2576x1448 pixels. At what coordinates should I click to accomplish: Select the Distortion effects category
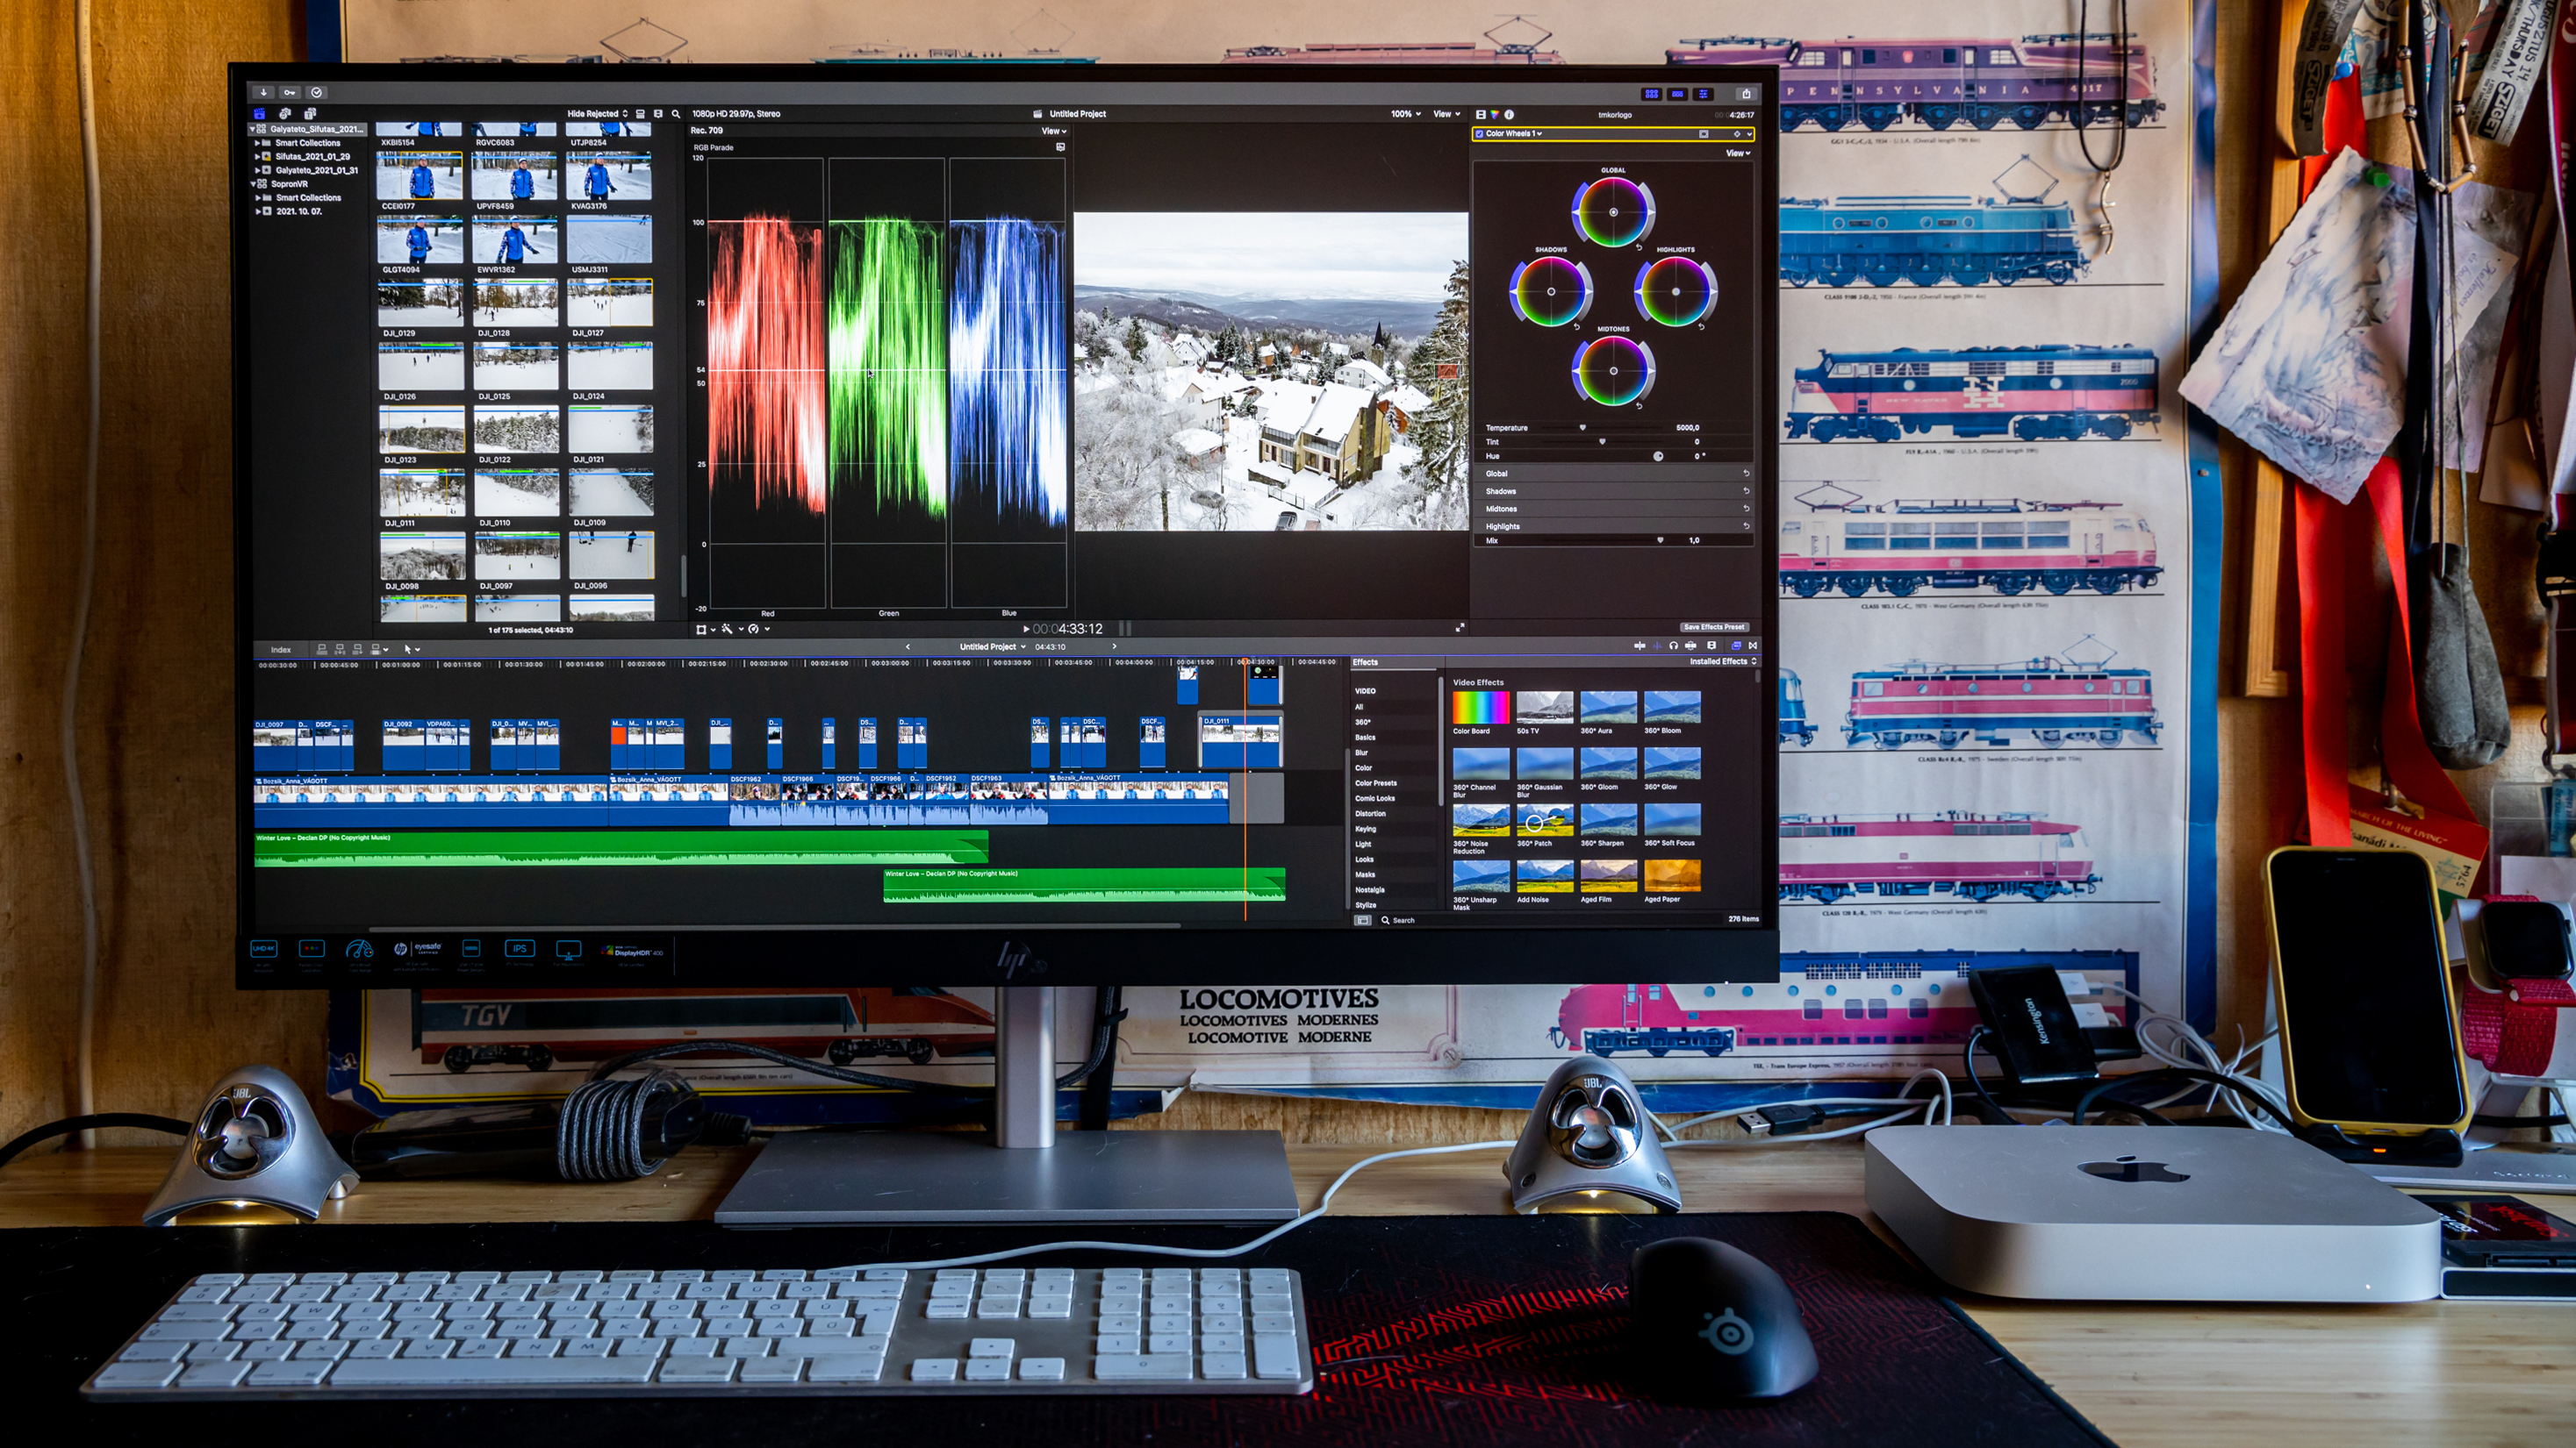point(1370,813)
